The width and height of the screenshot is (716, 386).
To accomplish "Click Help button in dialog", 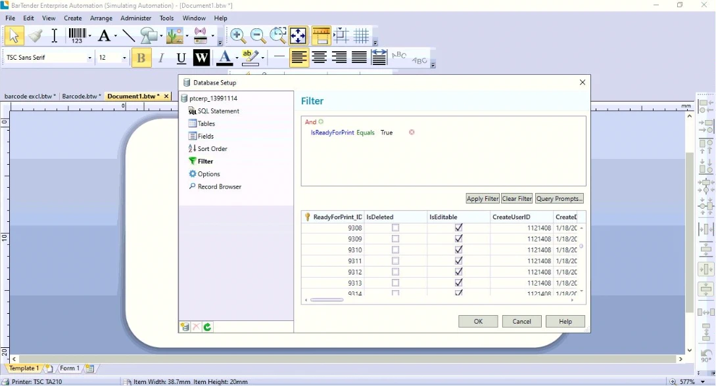I will (x=565, y=321).
